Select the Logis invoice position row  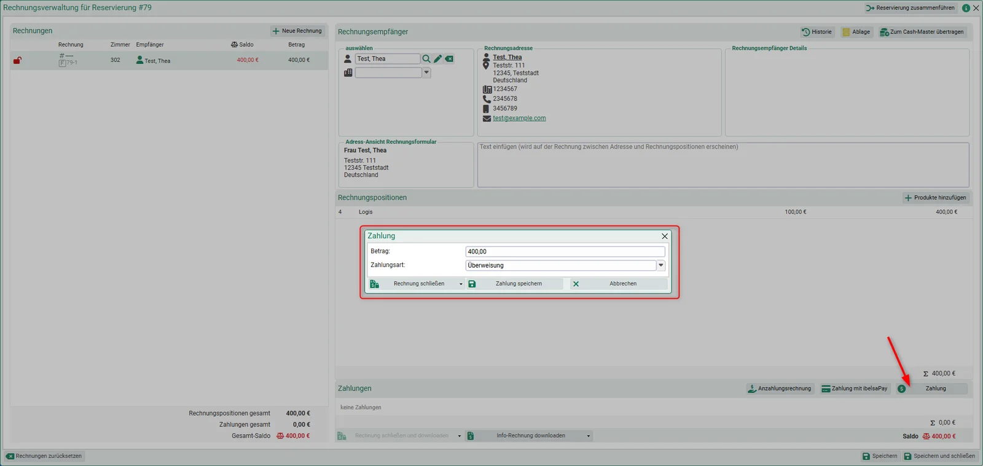coord(653,212)
